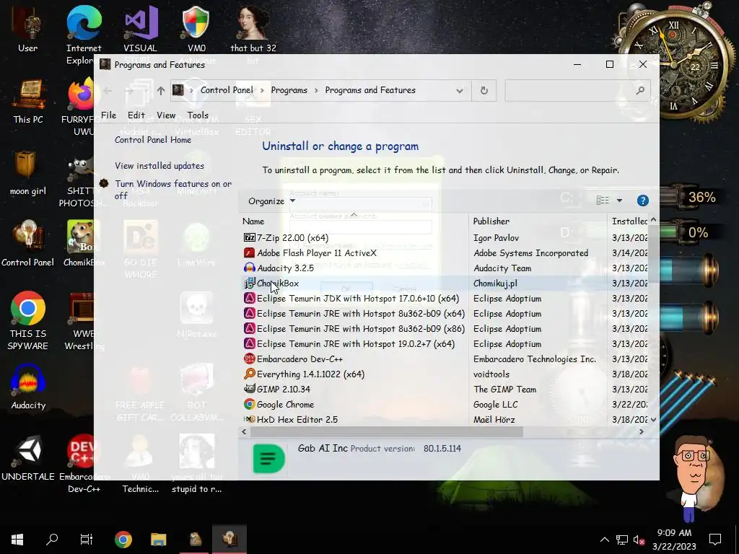Click the 7-Zip program icon in list
This screenshot has height=554, width=739.
(x=249, y=238)
